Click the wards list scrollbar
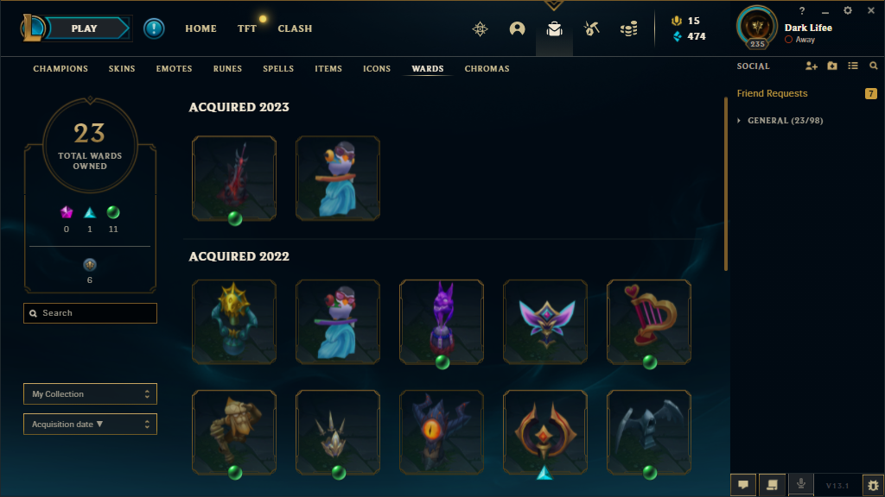The height and width of the screenshot is (497, 885). click(726, 184)
